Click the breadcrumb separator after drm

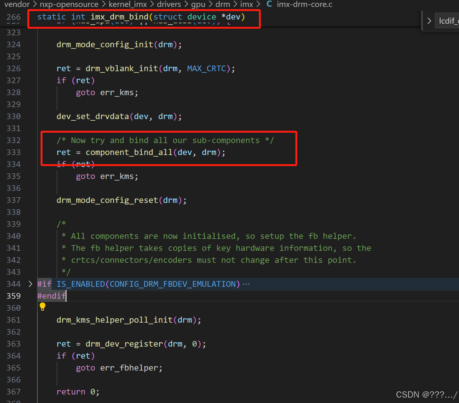pos(235,4)
